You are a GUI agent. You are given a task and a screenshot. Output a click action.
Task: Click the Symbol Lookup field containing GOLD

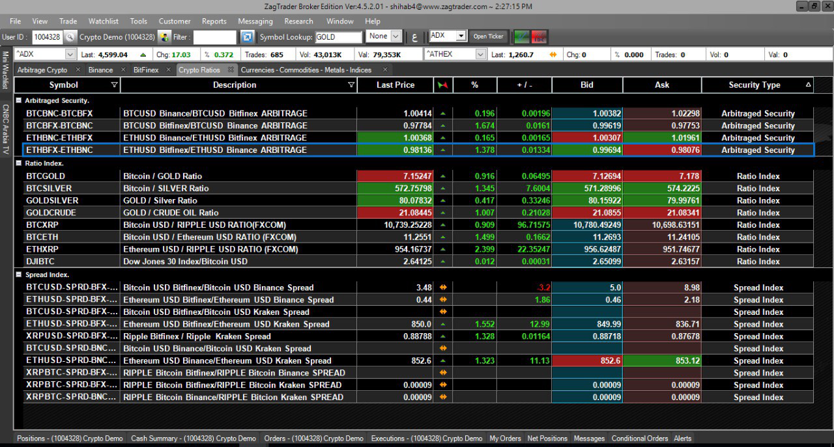pos(338,37)
